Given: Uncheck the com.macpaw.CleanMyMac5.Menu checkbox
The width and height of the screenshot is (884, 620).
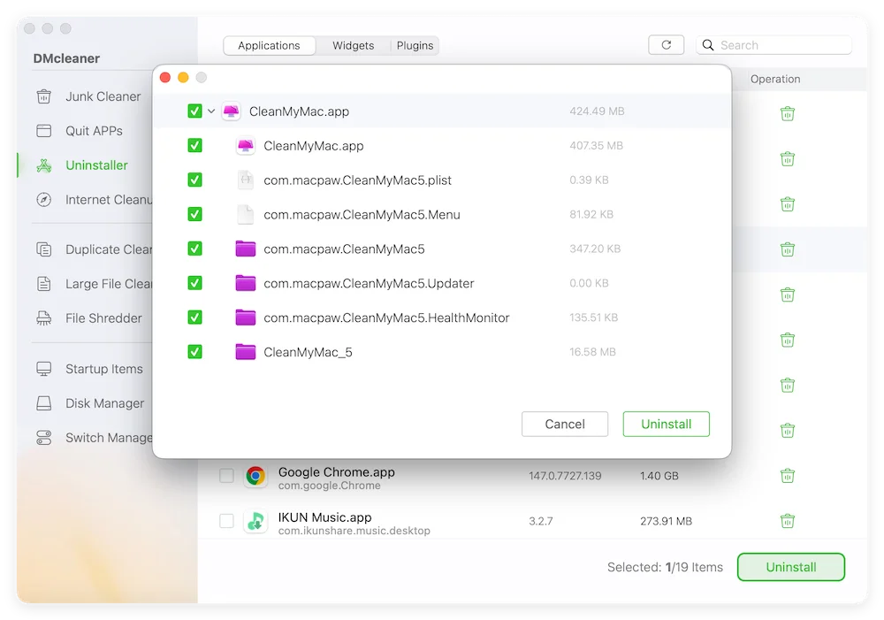Looking at the screenshot, I should coord(194,214).
